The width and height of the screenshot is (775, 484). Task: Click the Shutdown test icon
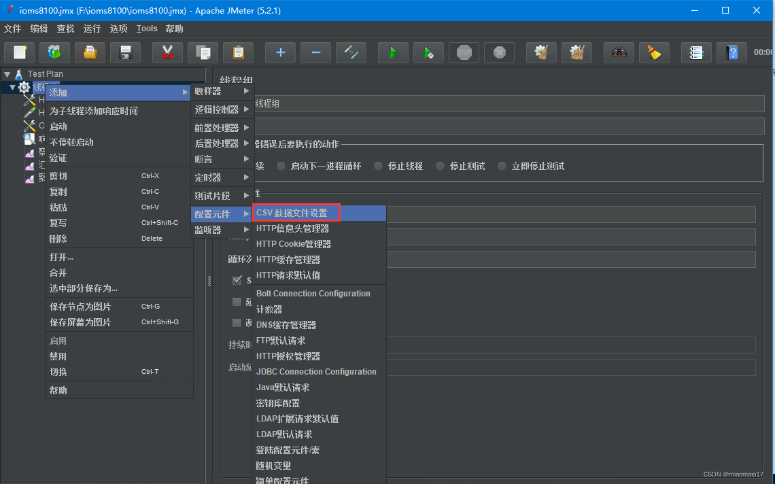[499, 52]
